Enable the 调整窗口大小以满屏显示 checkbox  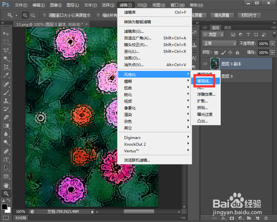point(44,15)
